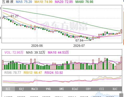Click the 67.94 low price annotation
This screenshot has width=124, height=97.
pyautogui.click(x=79, y=41)
